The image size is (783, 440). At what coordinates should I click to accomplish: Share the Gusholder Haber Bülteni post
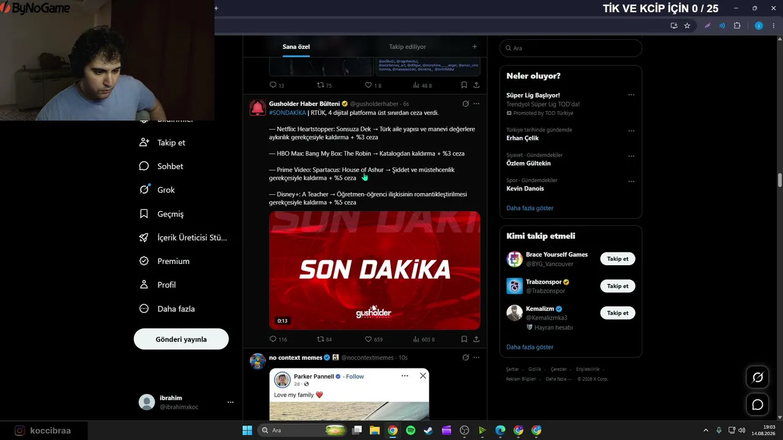tap(476, 339)
